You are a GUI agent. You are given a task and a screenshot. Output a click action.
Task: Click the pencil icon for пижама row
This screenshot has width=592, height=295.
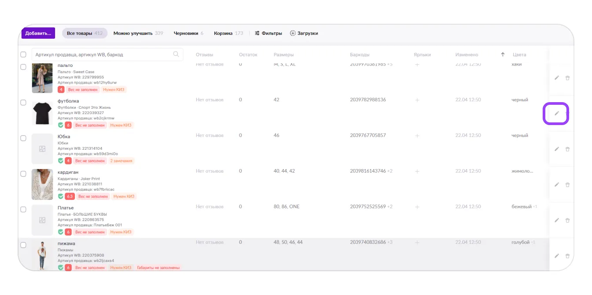556,256
